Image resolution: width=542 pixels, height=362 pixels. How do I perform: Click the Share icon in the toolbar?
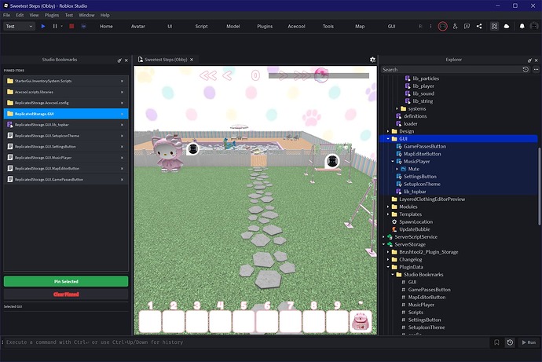click(x=479, y=26)
